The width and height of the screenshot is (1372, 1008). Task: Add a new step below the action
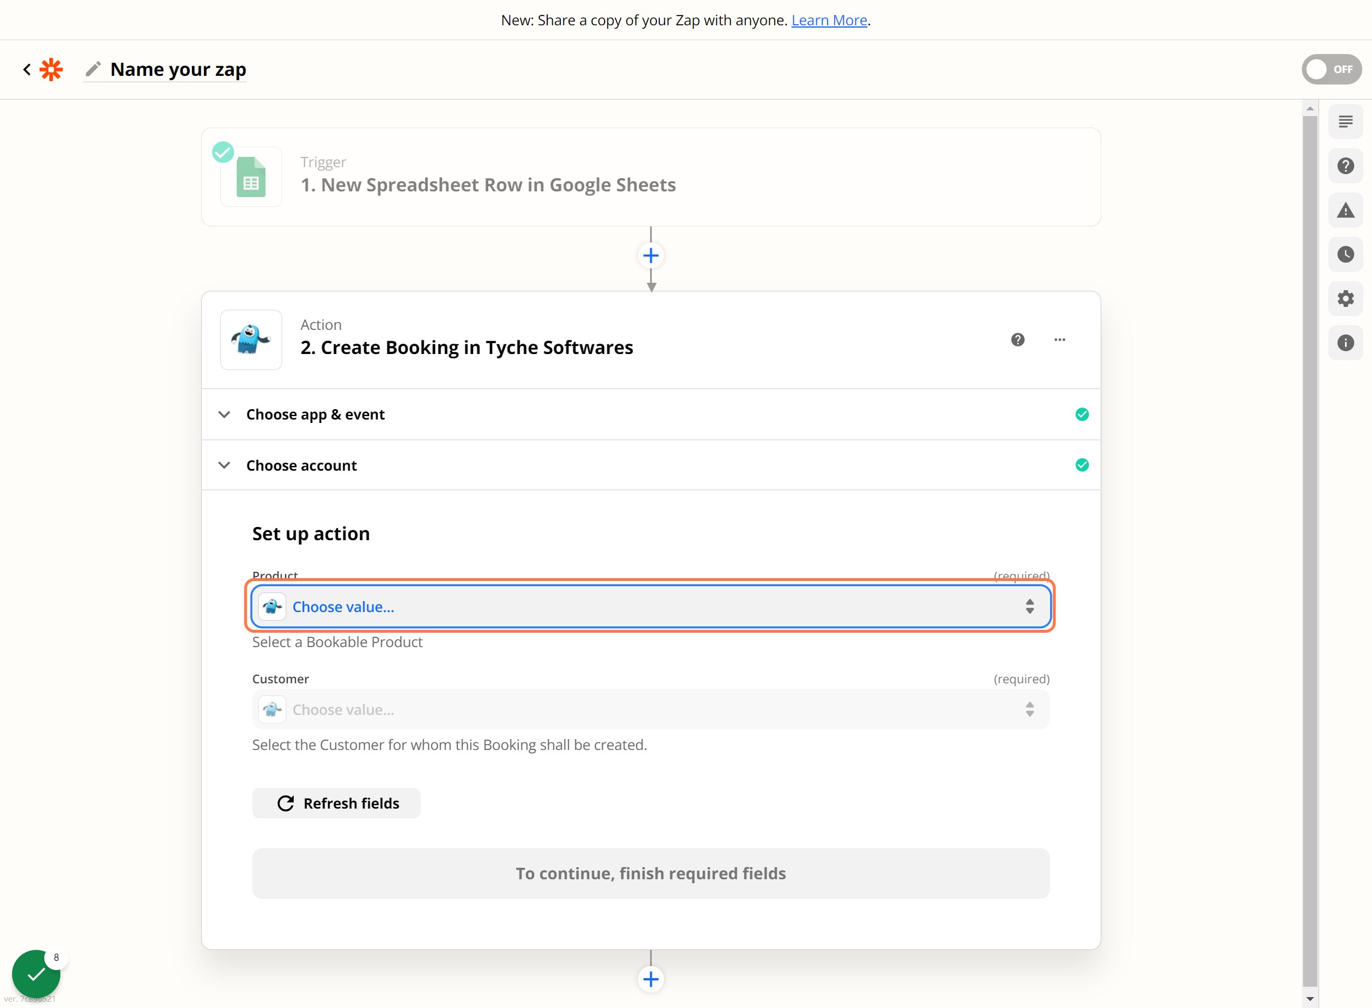(651, 980)
